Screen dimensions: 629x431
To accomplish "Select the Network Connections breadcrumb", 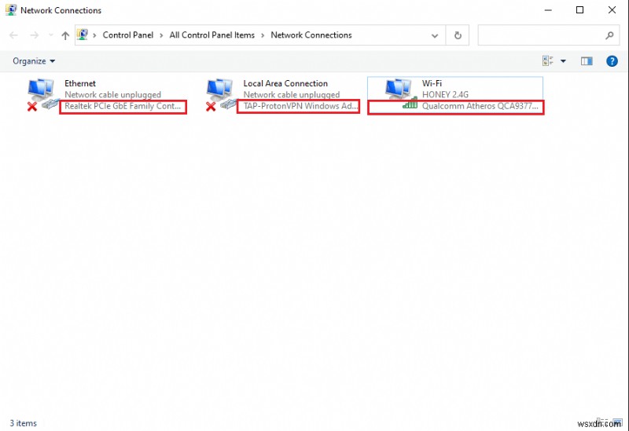I will coord(311,35).
